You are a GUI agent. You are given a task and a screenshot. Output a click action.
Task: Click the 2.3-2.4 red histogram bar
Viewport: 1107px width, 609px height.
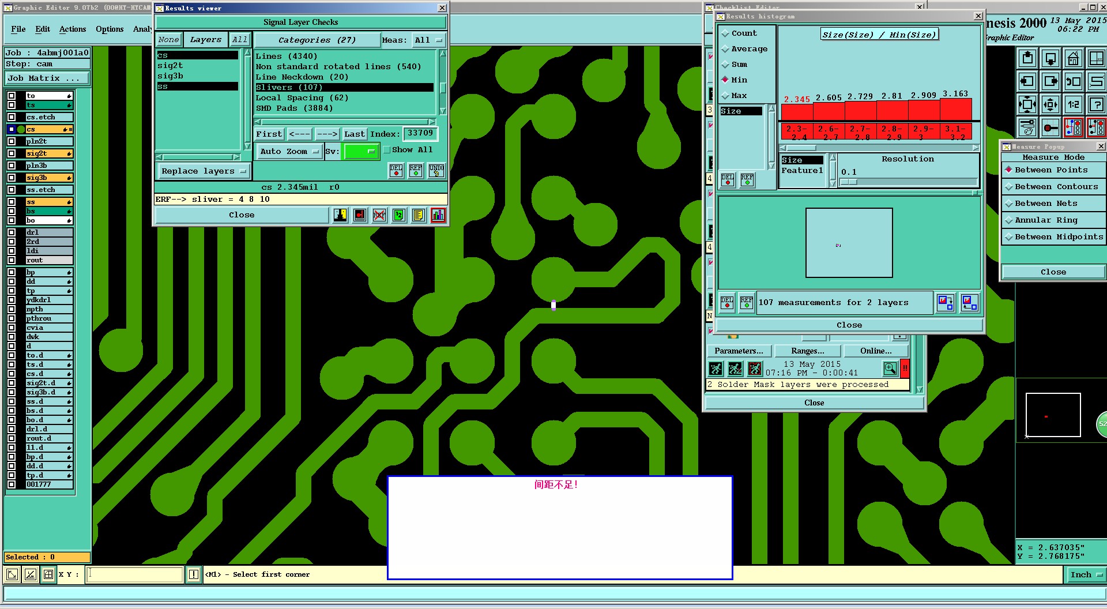click(797, 132)
